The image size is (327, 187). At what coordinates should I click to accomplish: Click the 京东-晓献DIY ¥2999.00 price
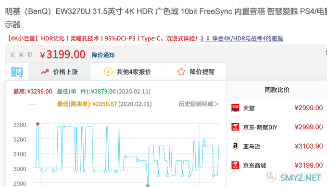pyautogui.click(x=309, y=127)
